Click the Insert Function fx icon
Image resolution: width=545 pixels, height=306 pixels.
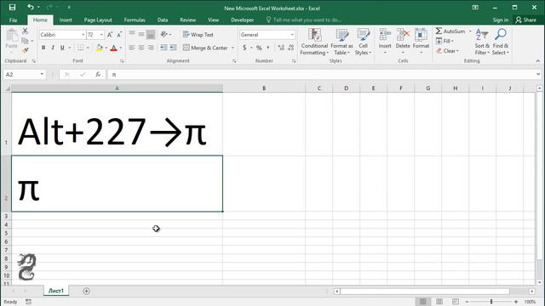point(98,74)
